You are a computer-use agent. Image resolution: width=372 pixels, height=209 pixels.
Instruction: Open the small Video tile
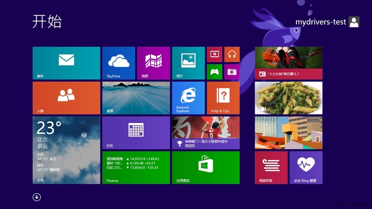(x=215, y=55)
